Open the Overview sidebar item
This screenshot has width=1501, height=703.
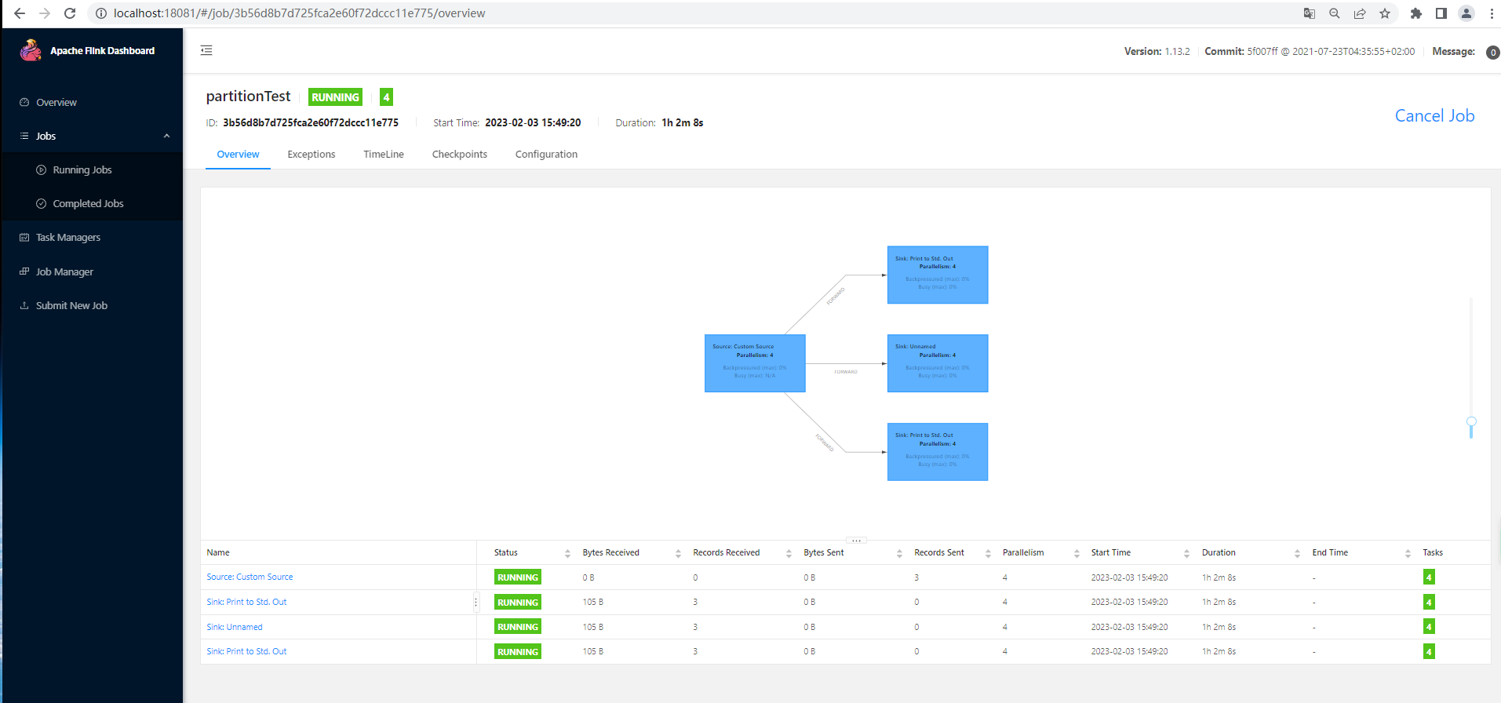click(92, 102)
